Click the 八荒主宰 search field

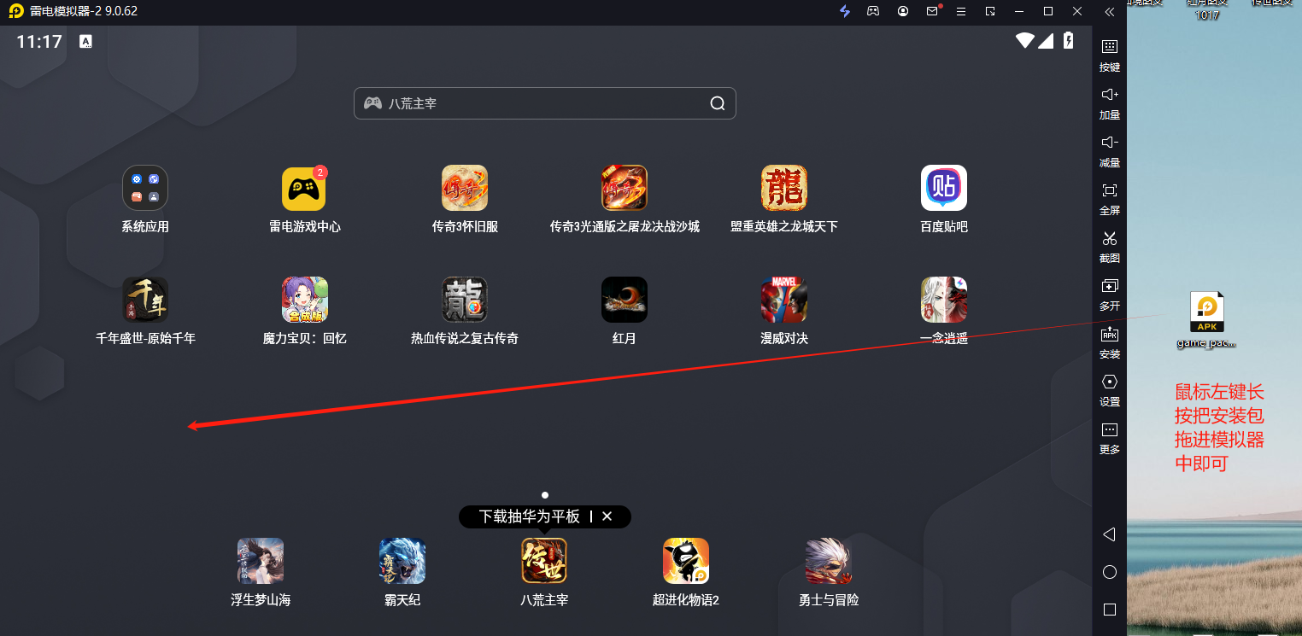(x=544, y=103)
